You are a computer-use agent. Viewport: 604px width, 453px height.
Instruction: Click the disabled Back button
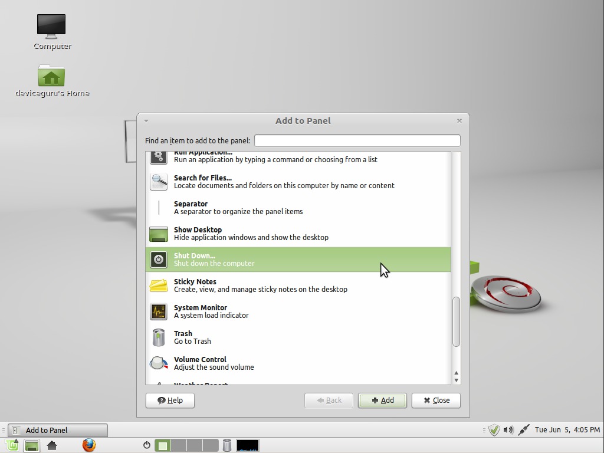click(329, 401)
